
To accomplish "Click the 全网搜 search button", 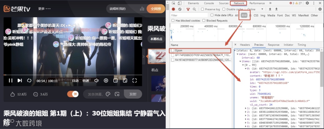I will pyautogui.click(x=156, y=9).
